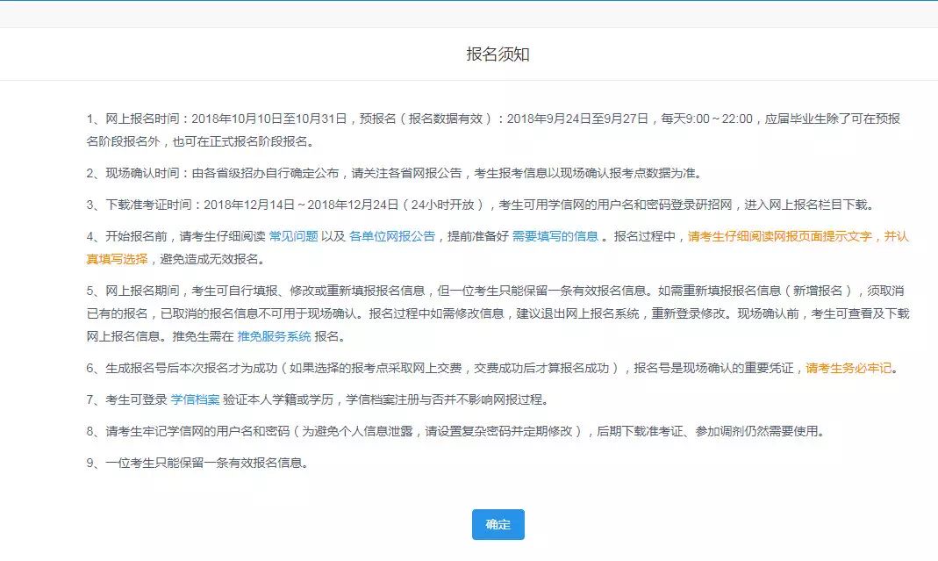Screen dimensions: 938x561
Task: Click the 报名须知 page heading
Action: point(498,54)
